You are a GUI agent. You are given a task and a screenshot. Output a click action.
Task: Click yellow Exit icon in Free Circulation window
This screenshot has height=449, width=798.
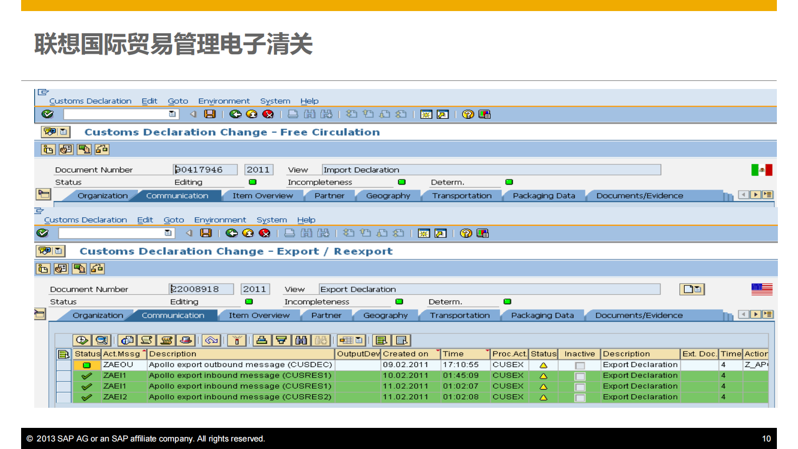pyautogui.click(x=251, y=114)
